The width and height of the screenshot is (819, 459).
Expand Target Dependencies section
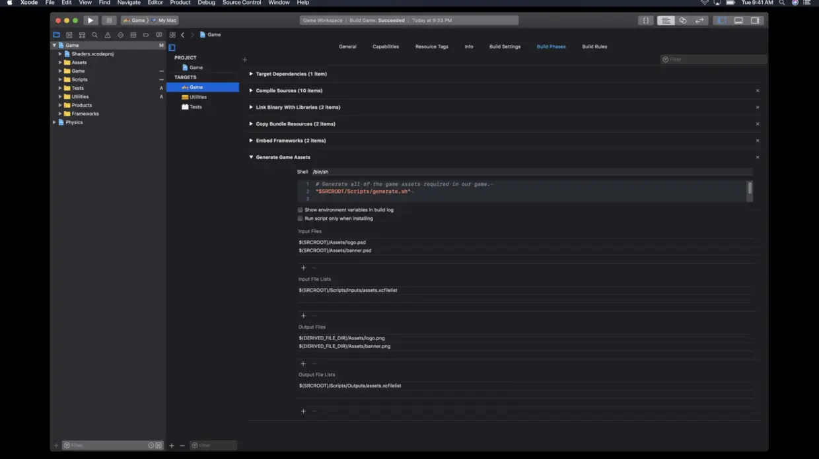point(251,74)
